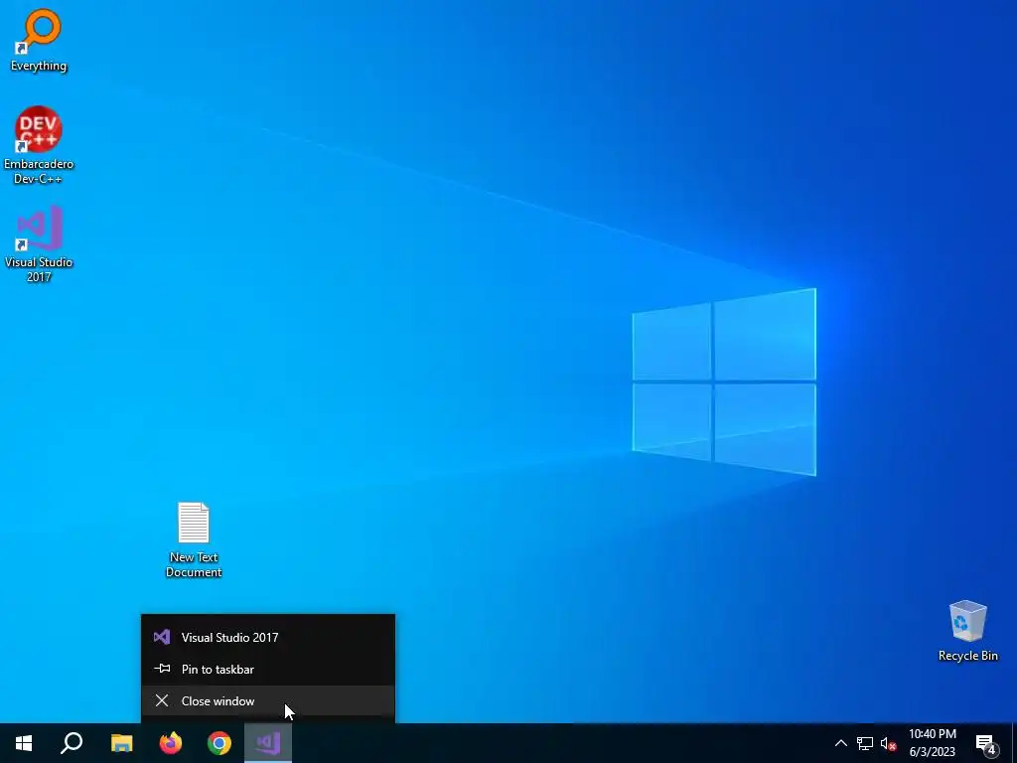Open taskbar Search magnifier
Viewport: 1017px width, 763px height.
72,743
